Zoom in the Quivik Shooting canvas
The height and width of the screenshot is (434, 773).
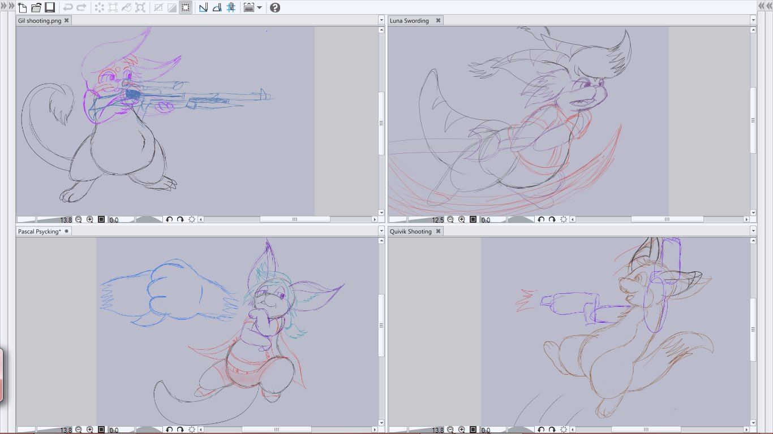462,430
